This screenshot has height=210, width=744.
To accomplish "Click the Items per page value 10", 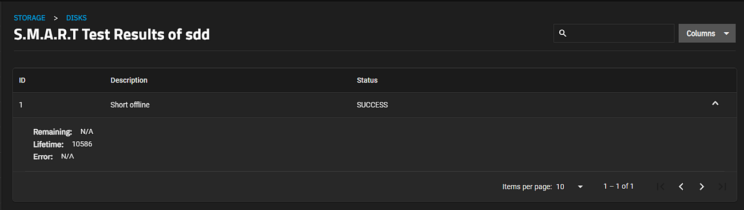I will (560, 187).
